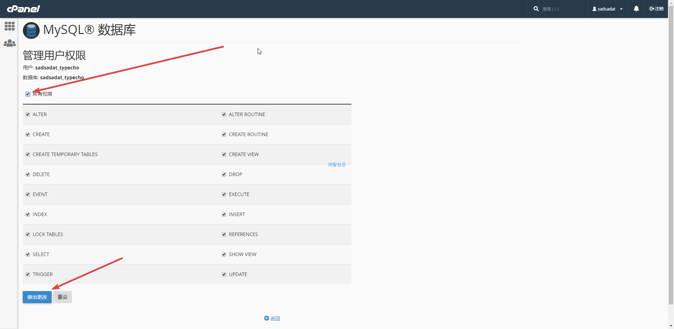Click the MySQL database icon
This screenshot has height=329, width=674.
point(31,30)
